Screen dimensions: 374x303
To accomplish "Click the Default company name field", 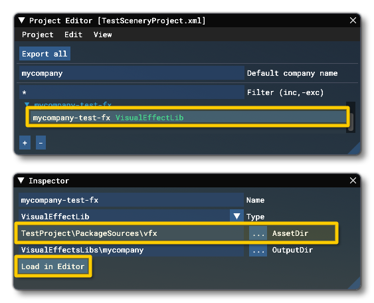I will click(x=132, y=73).
